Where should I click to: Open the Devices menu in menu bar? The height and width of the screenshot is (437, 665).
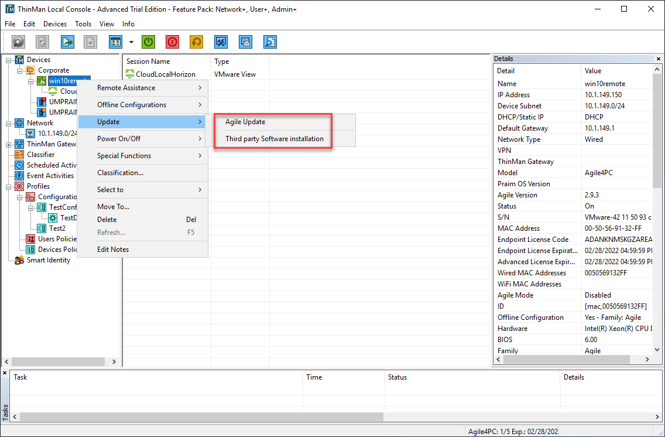click(x=55, y=24)
